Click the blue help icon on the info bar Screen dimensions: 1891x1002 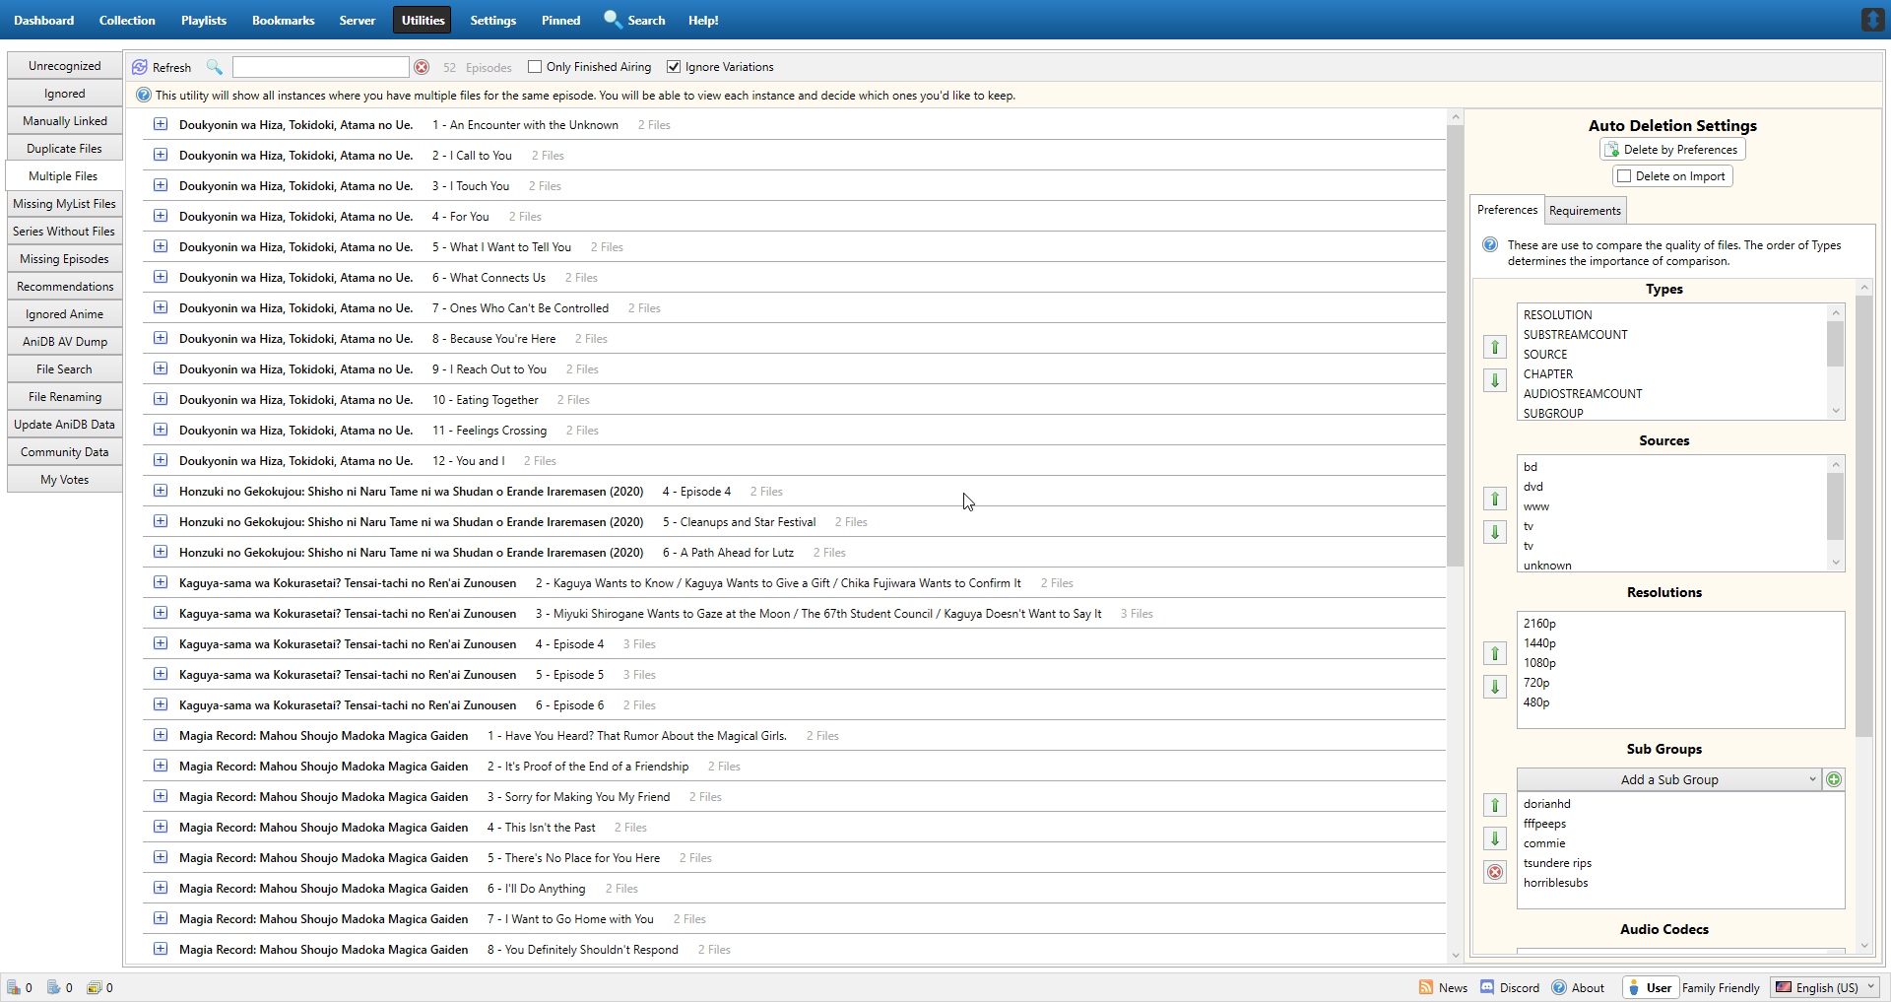click(144, 96)
